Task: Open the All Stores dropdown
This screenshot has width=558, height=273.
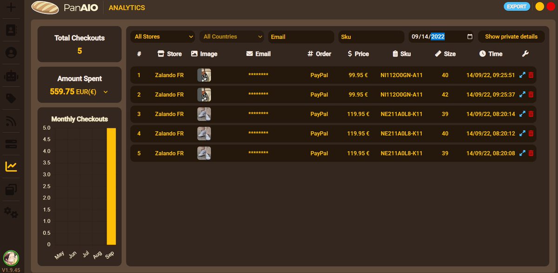Action: [x=163, y=37]
